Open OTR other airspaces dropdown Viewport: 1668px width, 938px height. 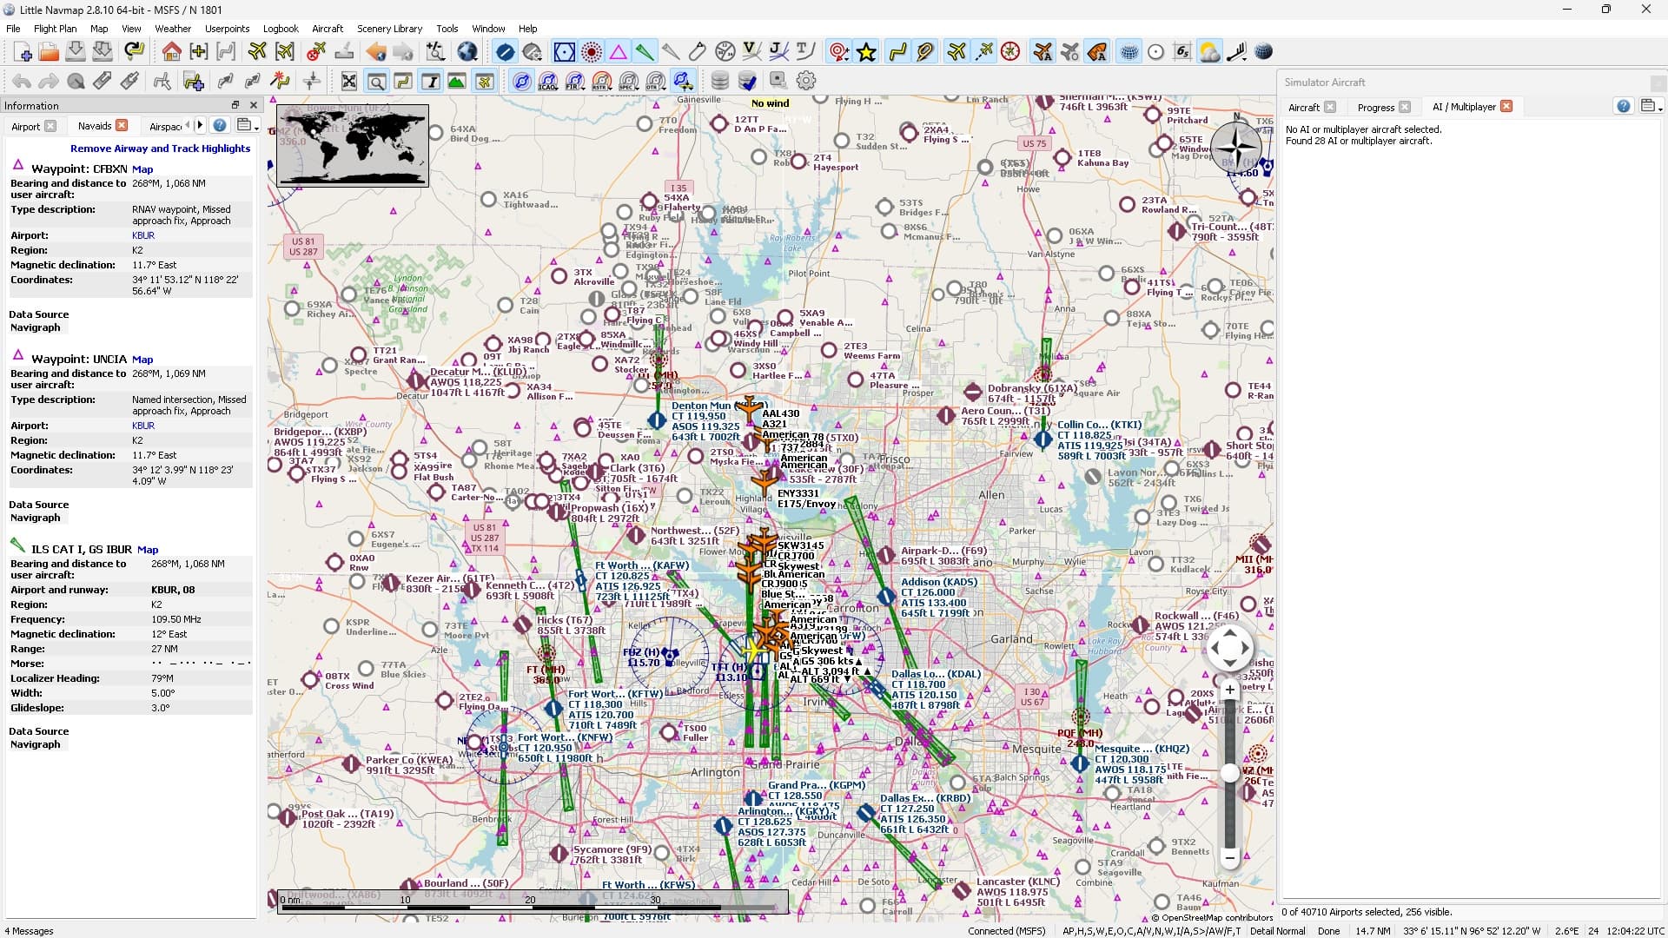pyautogui.click(x=656, y=81)
